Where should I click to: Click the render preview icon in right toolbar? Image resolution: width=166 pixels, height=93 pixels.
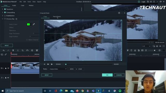click(x=128, y=50)
